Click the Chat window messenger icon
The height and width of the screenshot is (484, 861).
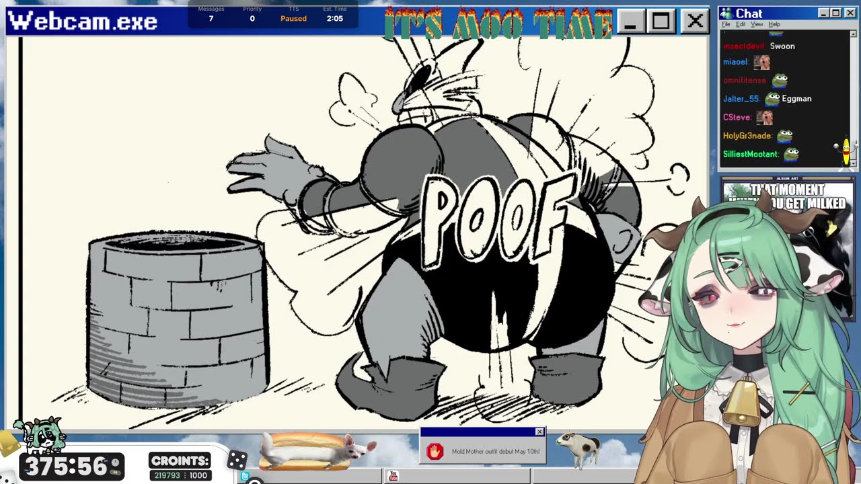[x=727, y=13]
